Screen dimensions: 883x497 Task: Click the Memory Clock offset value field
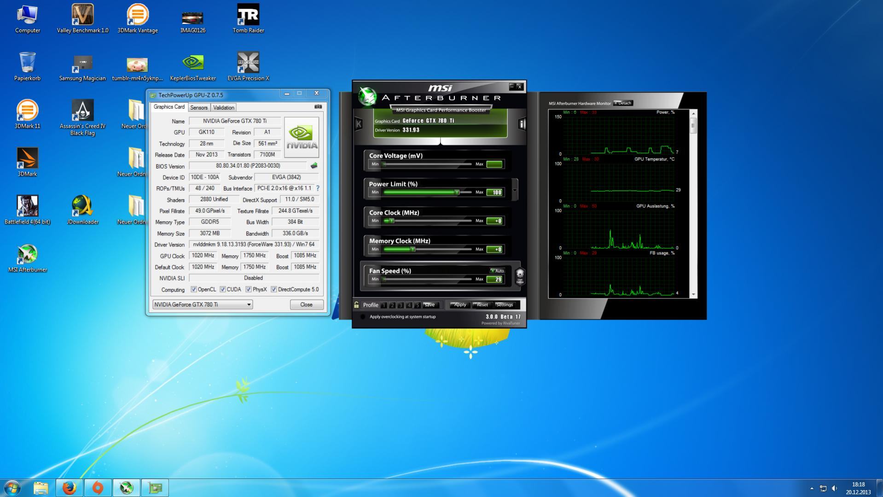(x=494, y=249)
